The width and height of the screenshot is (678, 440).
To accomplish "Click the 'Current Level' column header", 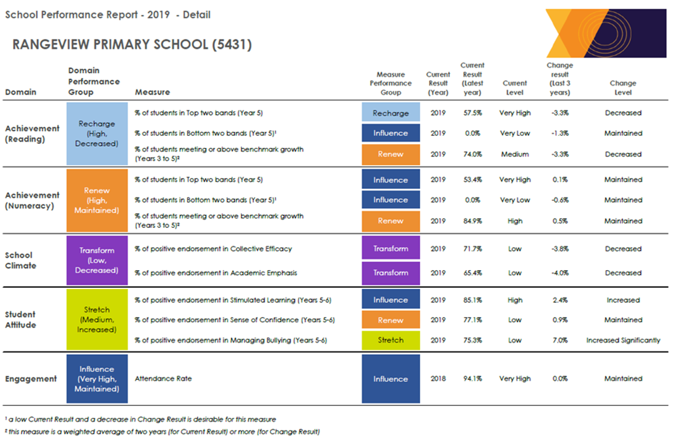I will click(515, 88).
